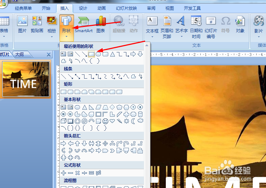Choose the first rectangle under 矩形

[x=64, y=92]
